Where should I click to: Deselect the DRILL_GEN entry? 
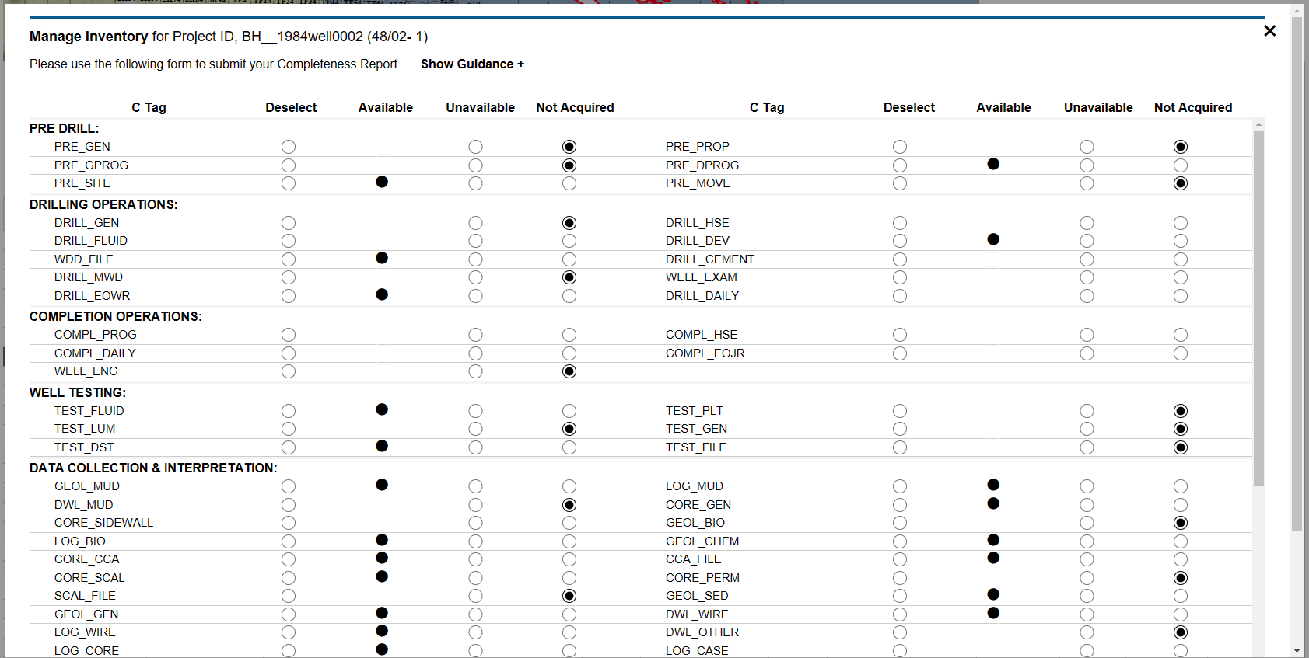(289, 223)
